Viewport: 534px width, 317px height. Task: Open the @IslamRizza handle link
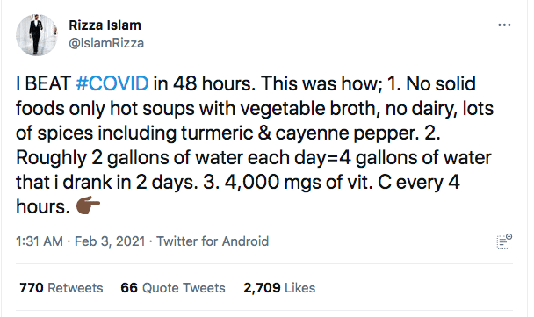pyautogui.click(x=106, y=43)
